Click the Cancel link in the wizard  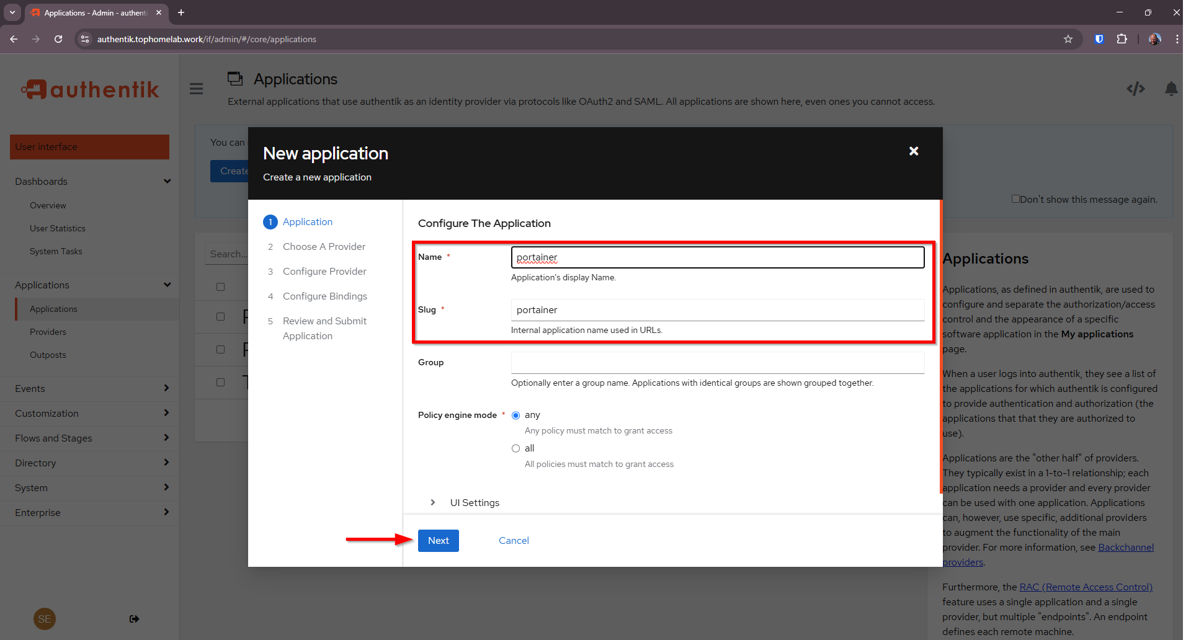(514, 541)
